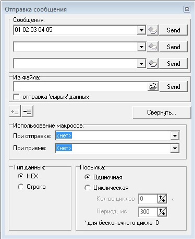This screenshot has width=195, height=239.
Task: Choose the HEX data type option
Action: 20,176
